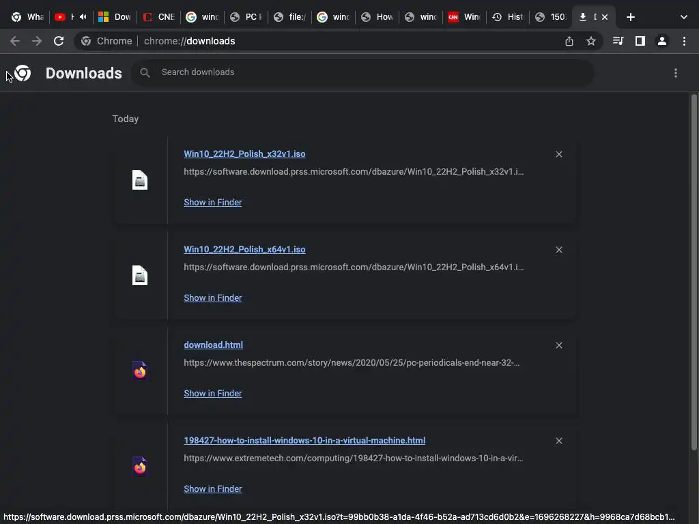
Task: Click the Search downloads field
Action: (362, 72)
